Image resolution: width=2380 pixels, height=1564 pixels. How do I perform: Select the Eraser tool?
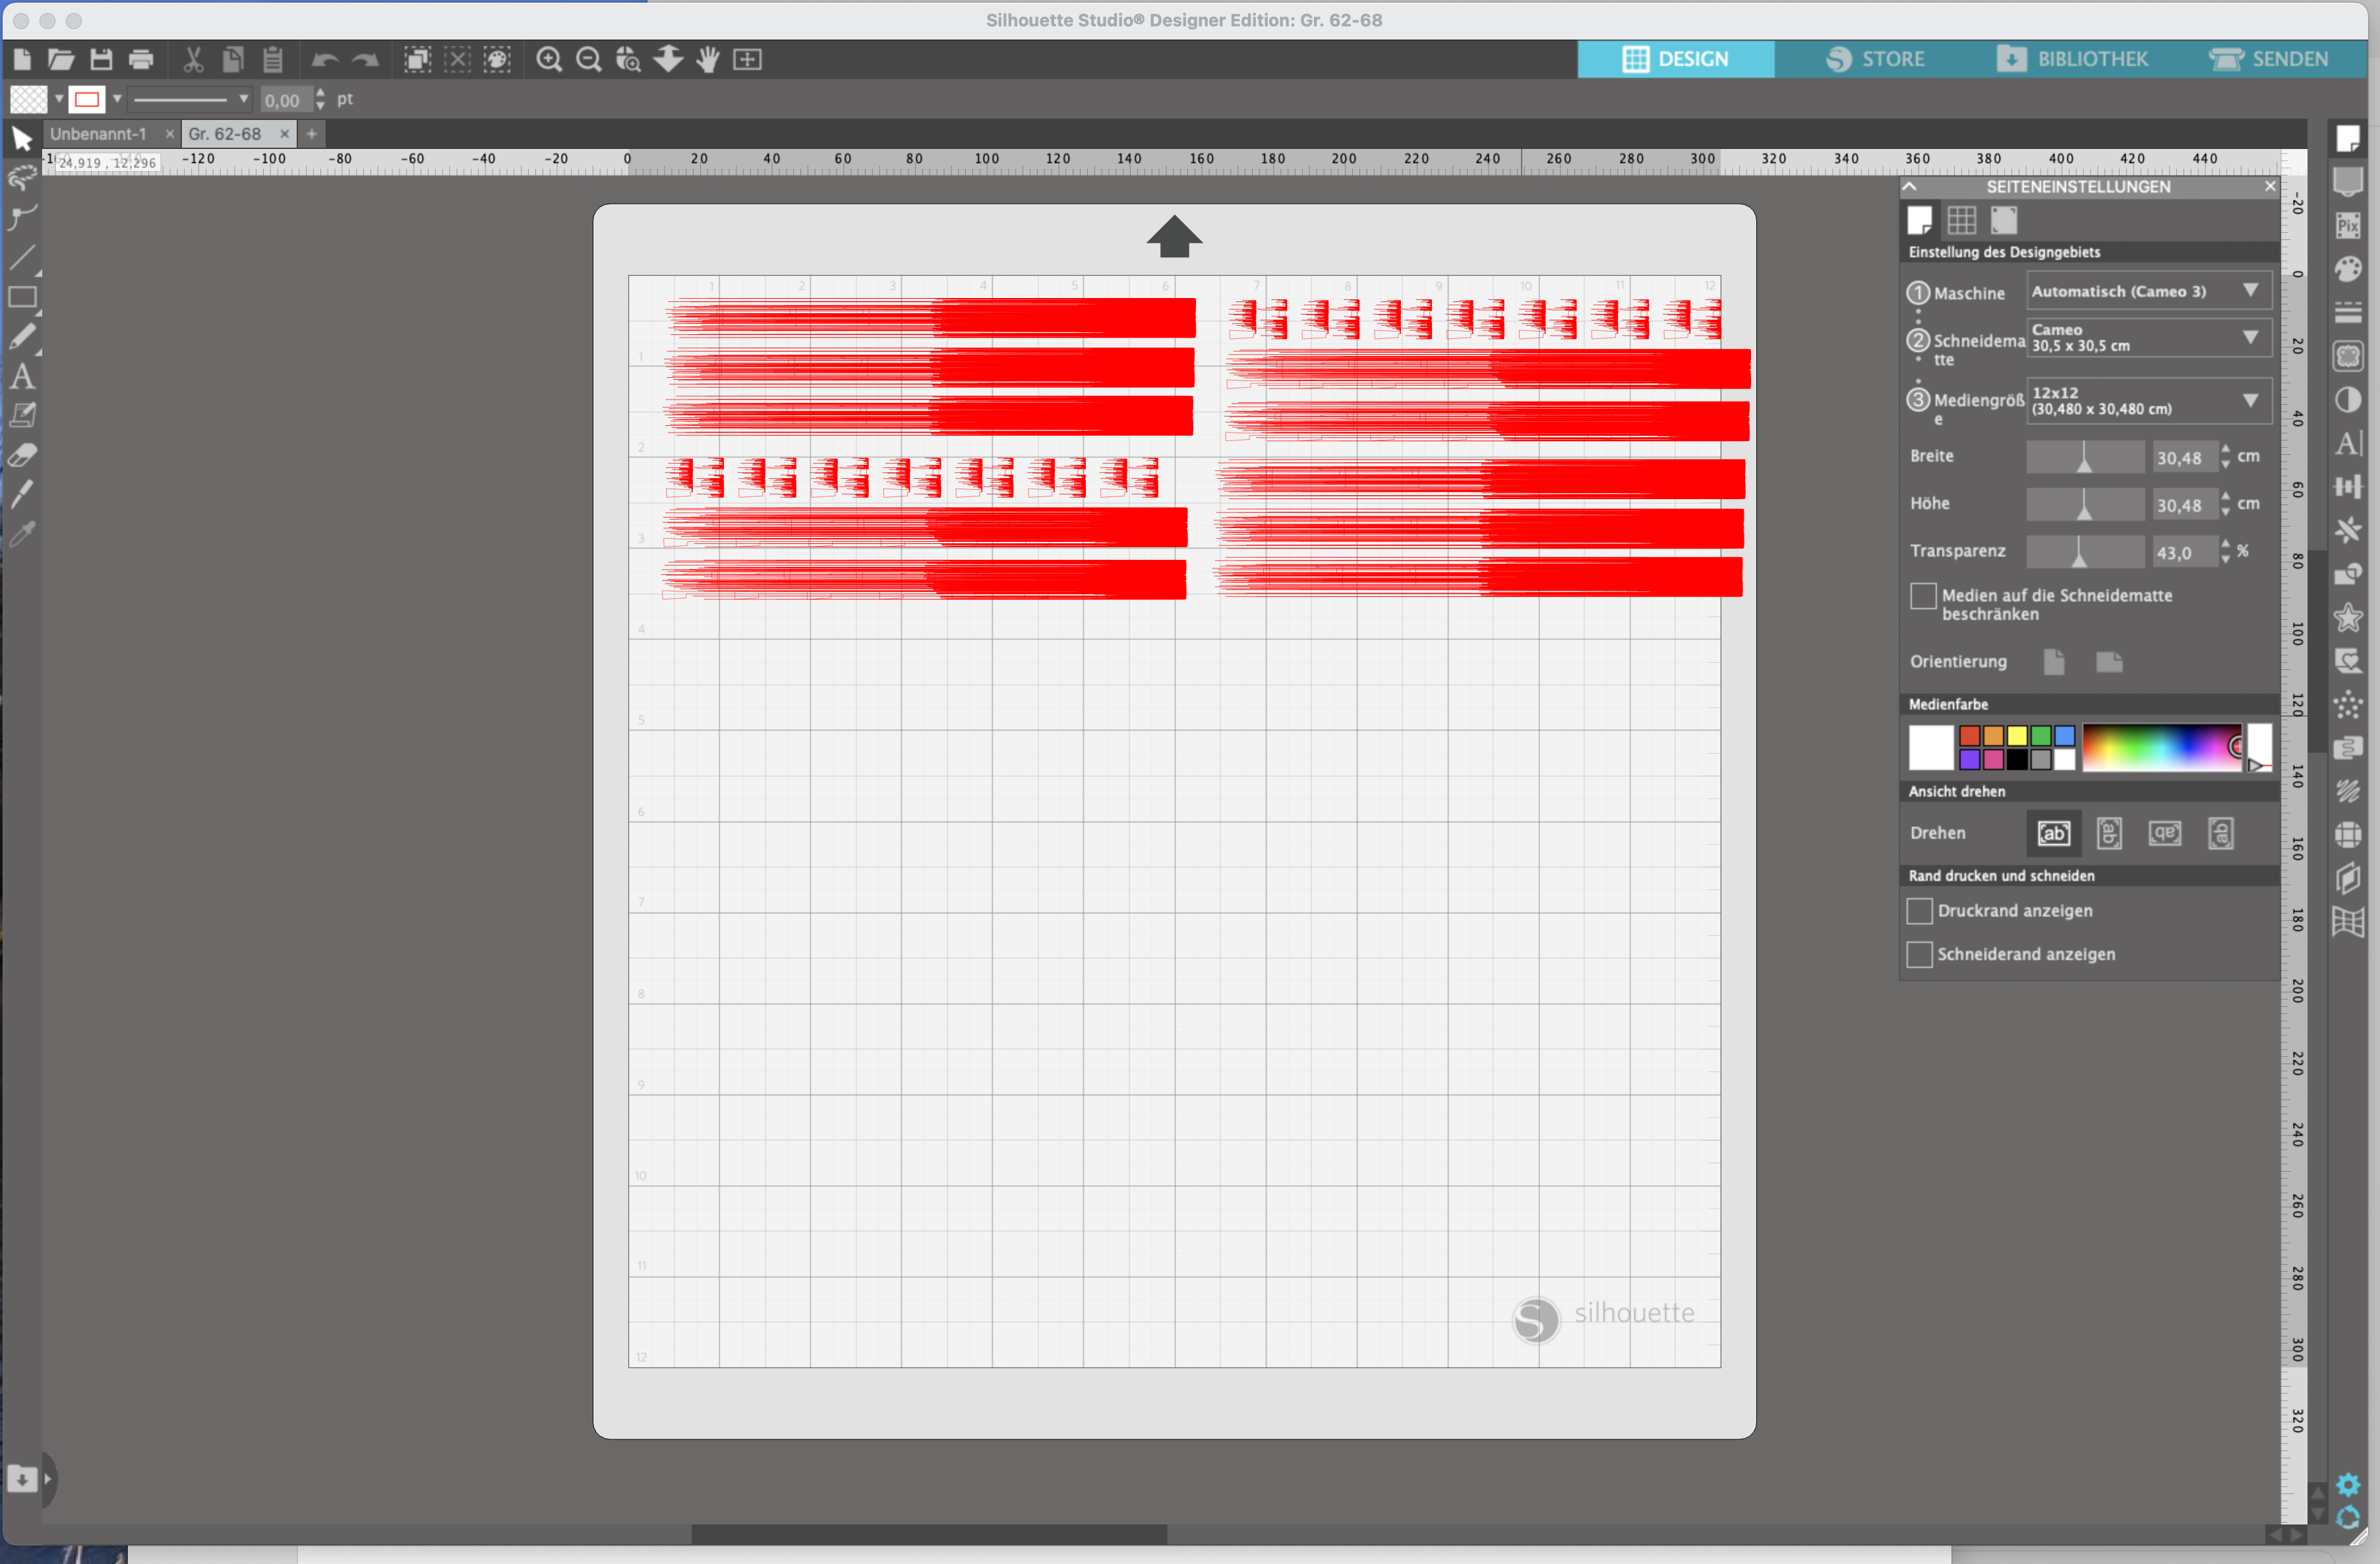coord(22,456)
